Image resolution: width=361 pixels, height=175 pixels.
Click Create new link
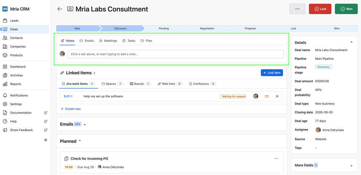point(71,109)
